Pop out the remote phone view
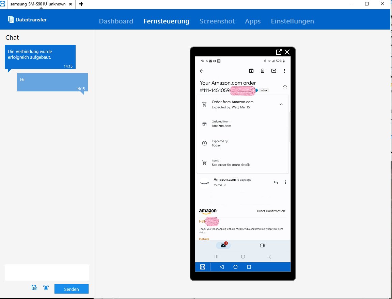392x299 pixels. point(279,52)
